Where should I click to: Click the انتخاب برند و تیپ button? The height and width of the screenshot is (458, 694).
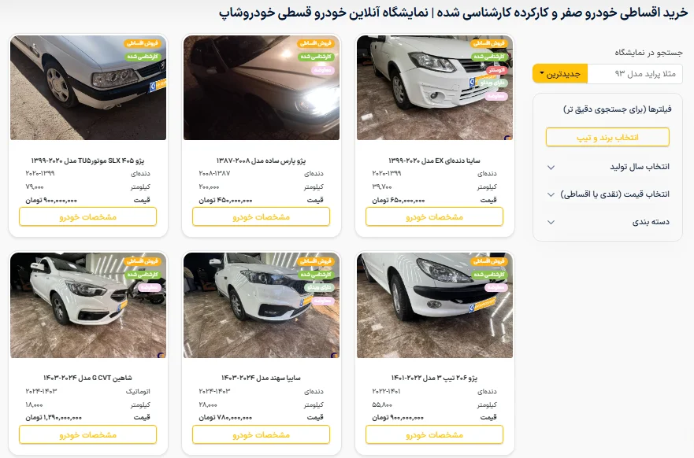click(x=607, y=138)
